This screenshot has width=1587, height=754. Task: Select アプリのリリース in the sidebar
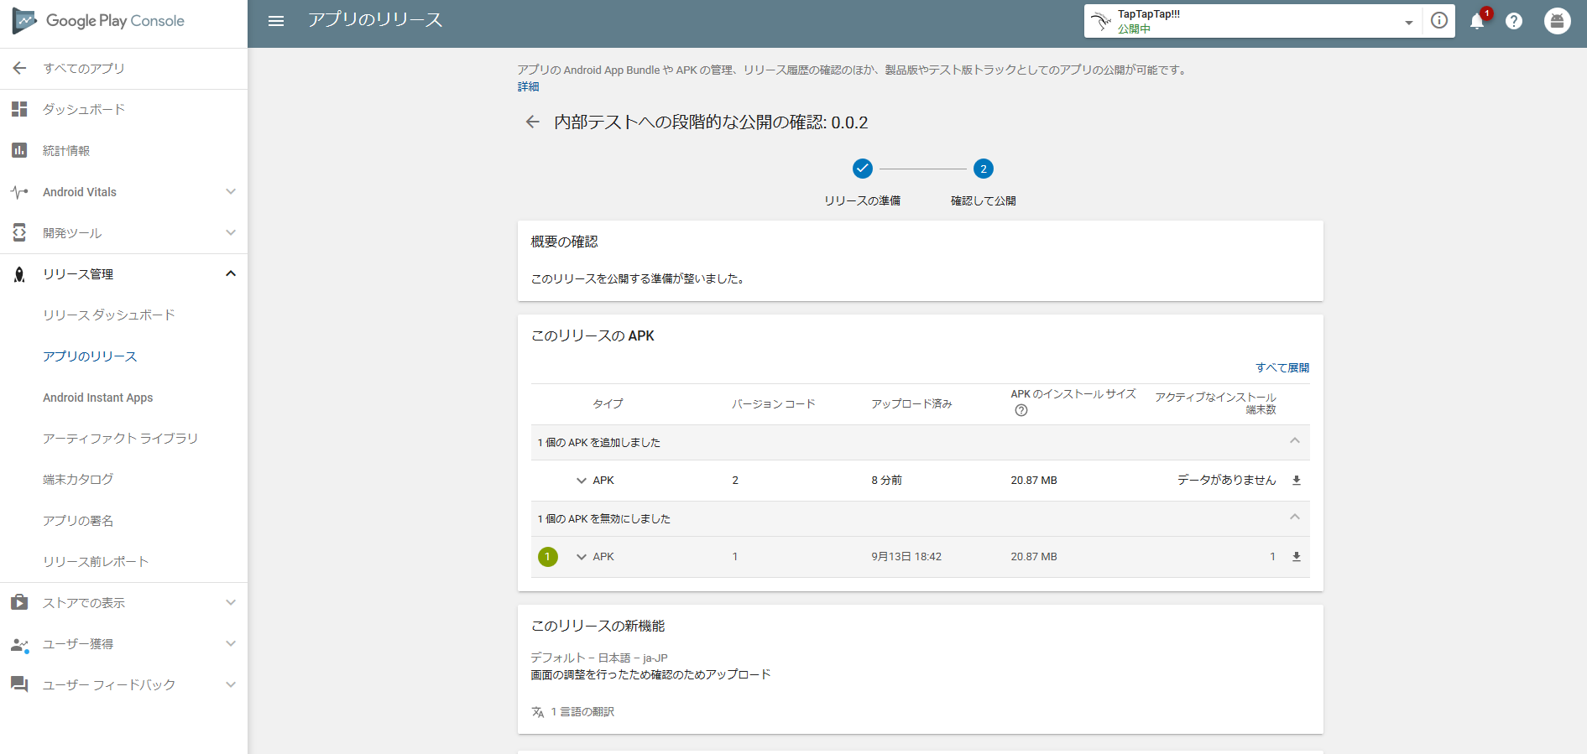click(90, 356)
